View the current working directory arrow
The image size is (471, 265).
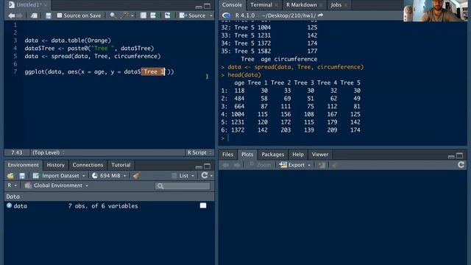pos(321,15)
